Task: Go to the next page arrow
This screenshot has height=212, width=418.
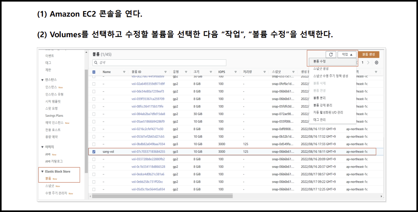Action: click(368, 62)
